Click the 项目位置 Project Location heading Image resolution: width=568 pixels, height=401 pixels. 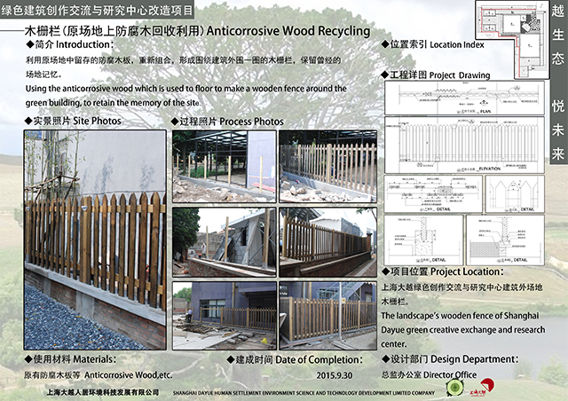442,271
